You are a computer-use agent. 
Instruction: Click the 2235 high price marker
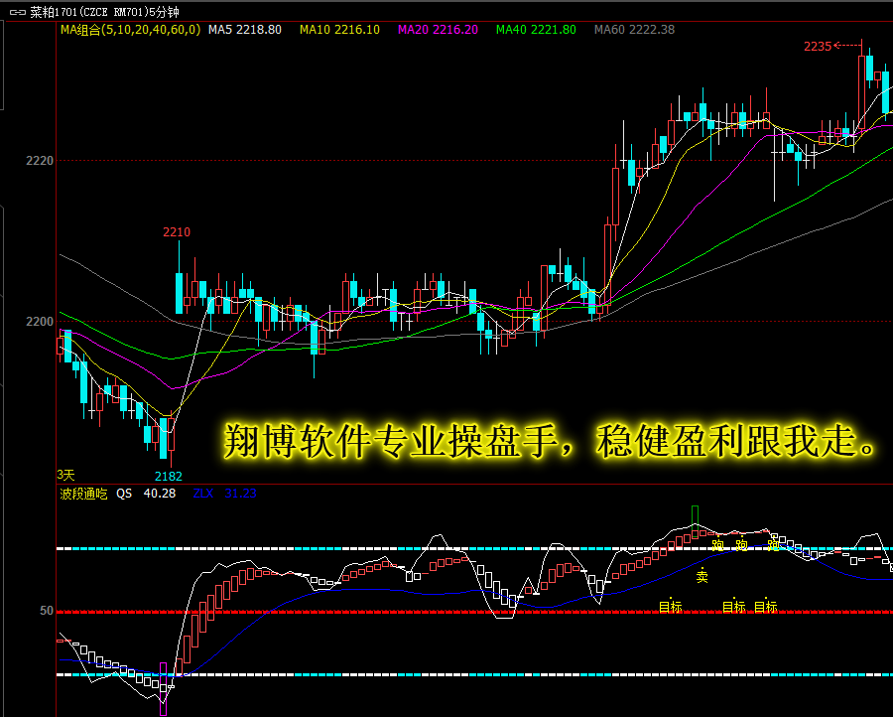coord(818,47)
